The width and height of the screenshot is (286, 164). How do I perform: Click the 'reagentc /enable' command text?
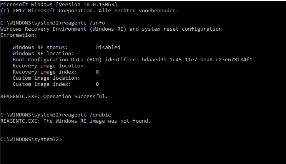coord(86,115)
